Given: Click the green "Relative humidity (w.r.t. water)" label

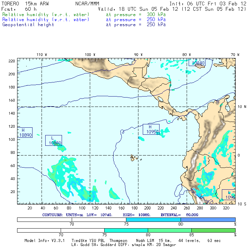Looking at the screenshot, I should pos(46,14).
